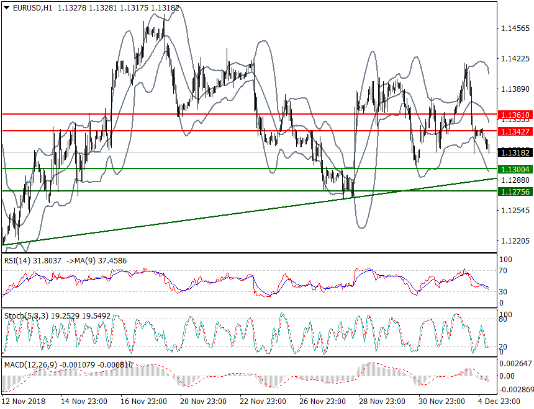534x409 pixels.
Task: Click the 1.12205 price scale value
Action: pos(515,241)
